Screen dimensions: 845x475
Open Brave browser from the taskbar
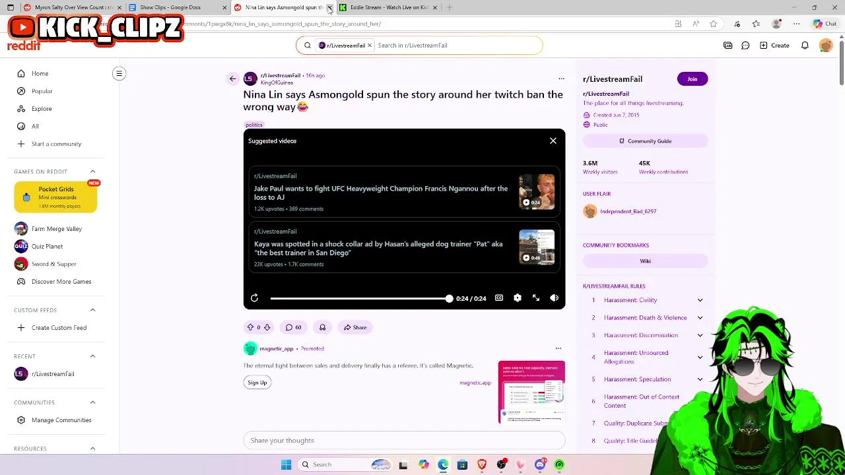(x=482, y=464)
